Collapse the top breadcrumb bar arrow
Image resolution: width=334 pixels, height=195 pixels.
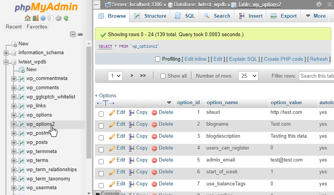tap(330, 5)
